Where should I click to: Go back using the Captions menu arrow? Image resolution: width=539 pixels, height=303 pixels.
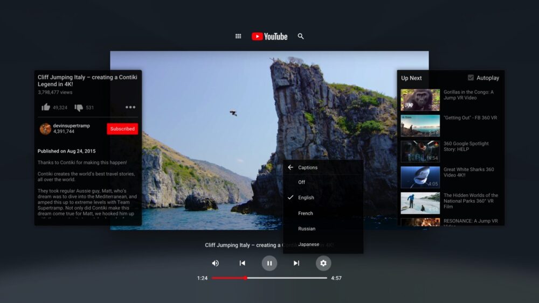pos(291,167)
